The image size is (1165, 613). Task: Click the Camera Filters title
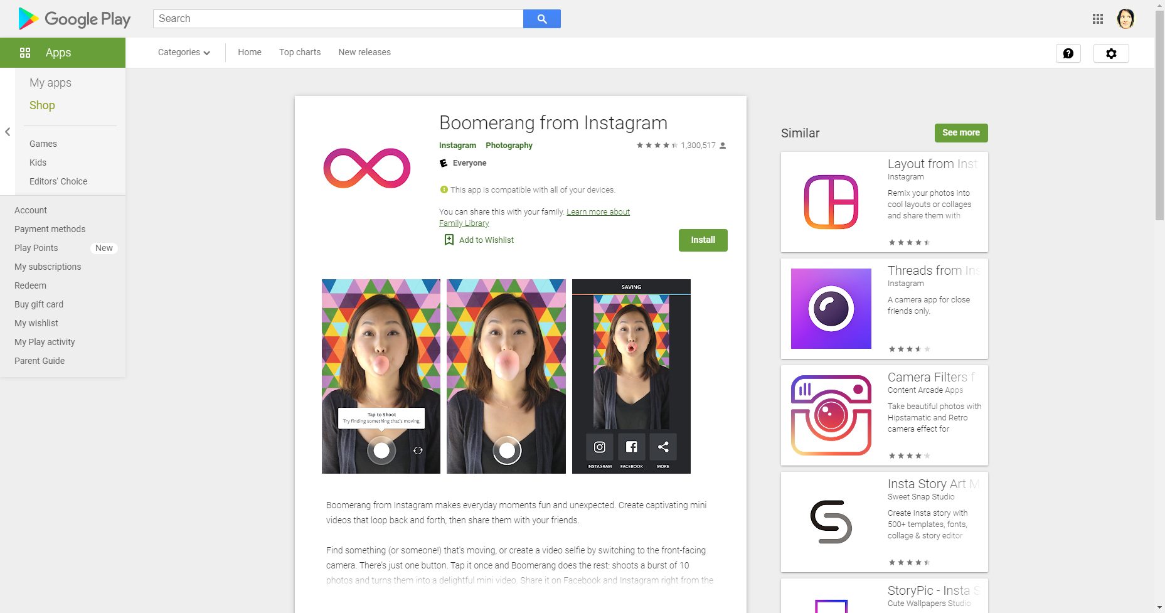pos(931,377)
